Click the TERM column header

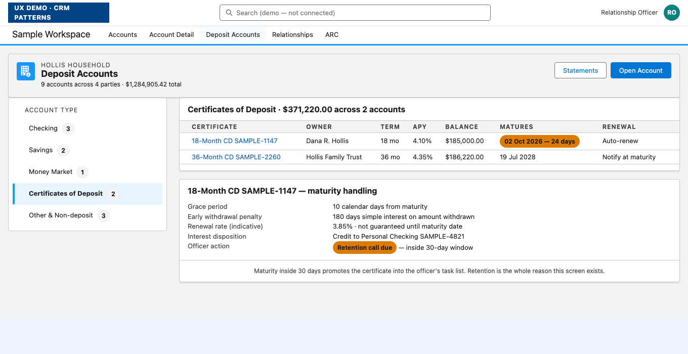[x=390, y=127]
